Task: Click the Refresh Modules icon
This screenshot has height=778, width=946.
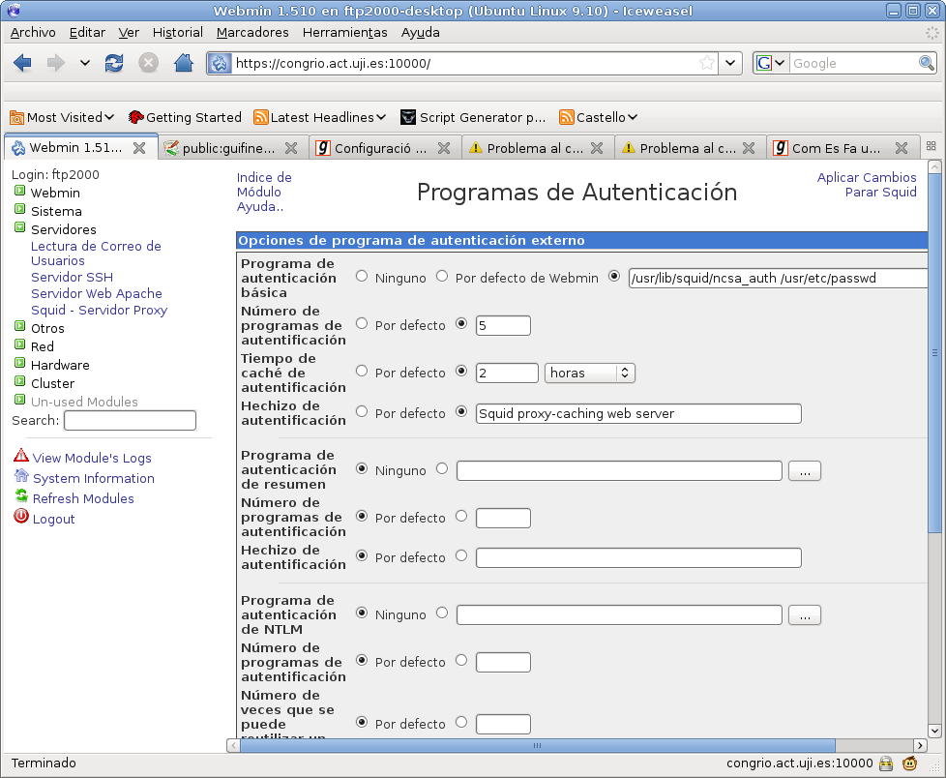Action: 21,496
